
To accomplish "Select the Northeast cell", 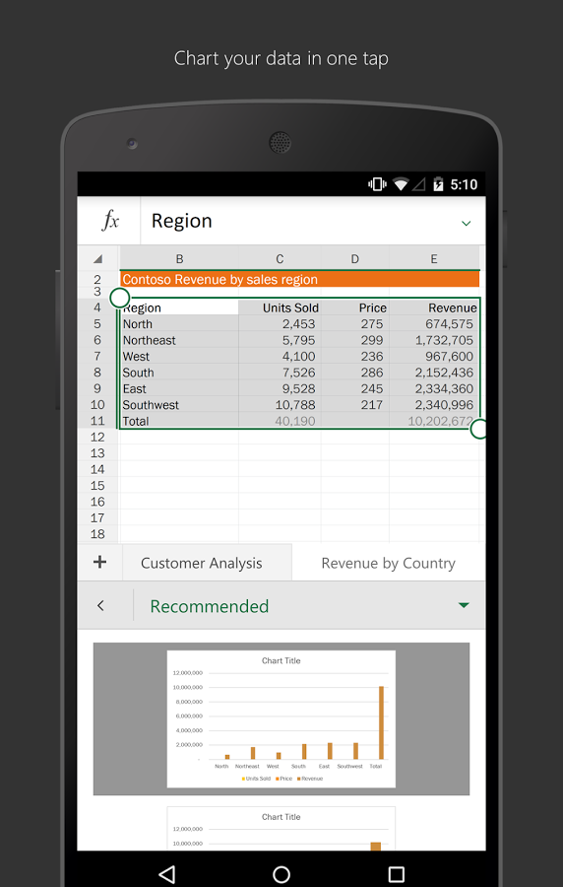I will point(179,340).
